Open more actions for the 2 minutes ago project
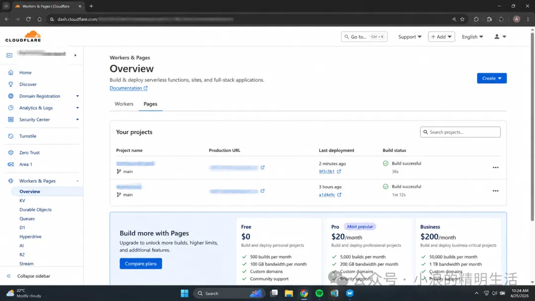This screenshot has width=535, height=301. tap(495, 167)
